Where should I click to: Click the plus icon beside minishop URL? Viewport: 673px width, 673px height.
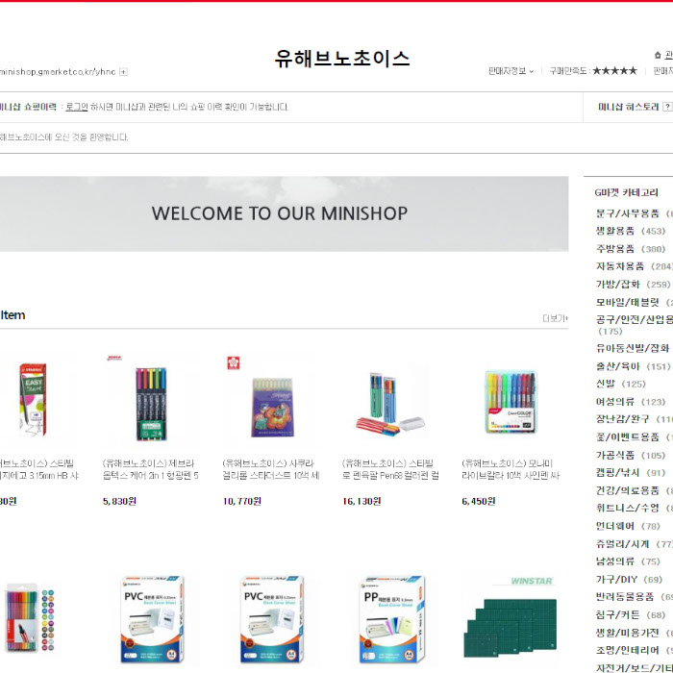[x=123, y=72]
